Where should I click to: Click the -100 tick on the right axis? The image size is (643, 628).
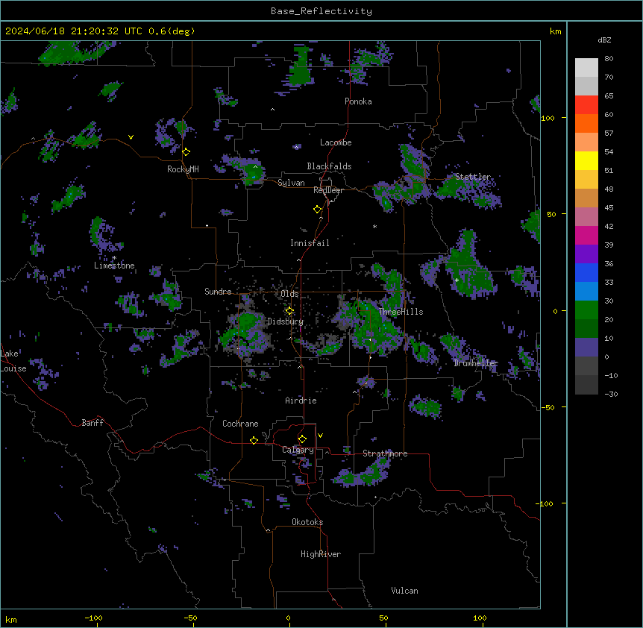tap(545, 503)
